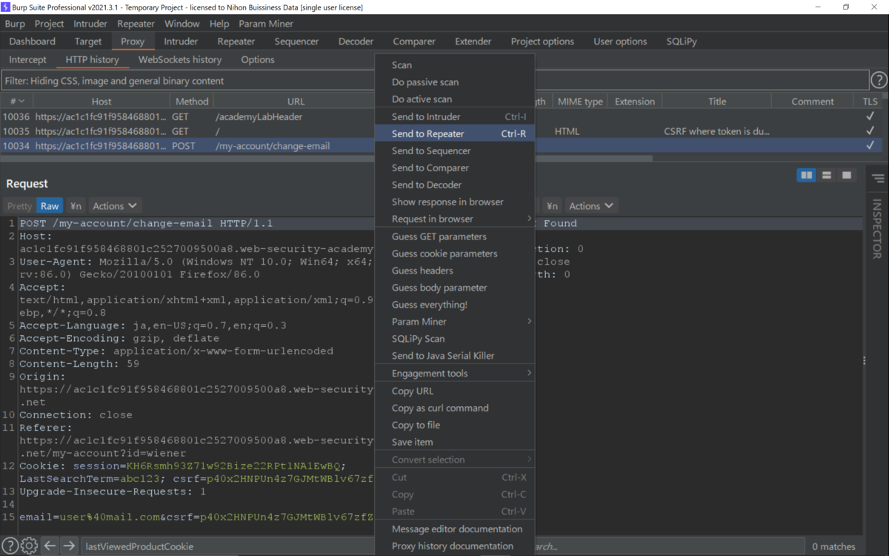This screenshot has height=556, width=889.
Task: Click the history horizontal scrollbar
Action: [326, 158]
